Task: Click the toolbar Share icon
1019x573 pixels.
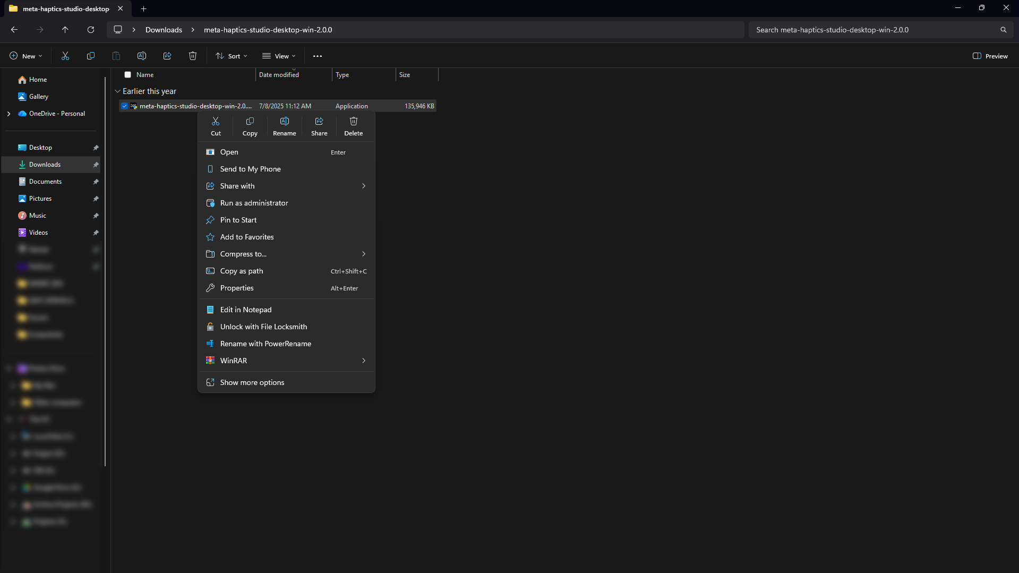Action: (x=167, y=56)
